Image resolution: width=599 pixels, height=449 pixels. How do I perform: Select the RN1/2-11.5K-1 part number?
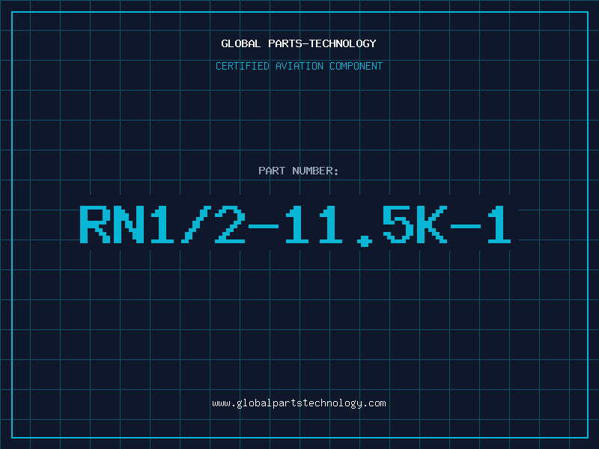click(295, 226)
